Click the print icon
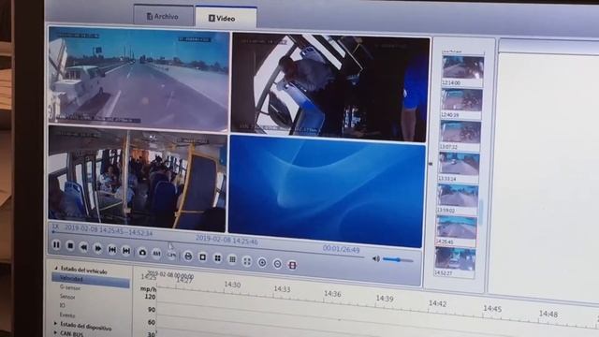The width and height of the screenshot is (599, 337). click(188, 256)
